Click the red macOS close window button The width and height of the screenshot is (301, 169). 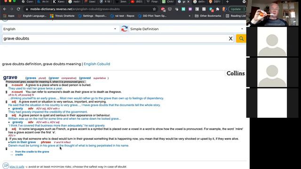pos(6,1)
